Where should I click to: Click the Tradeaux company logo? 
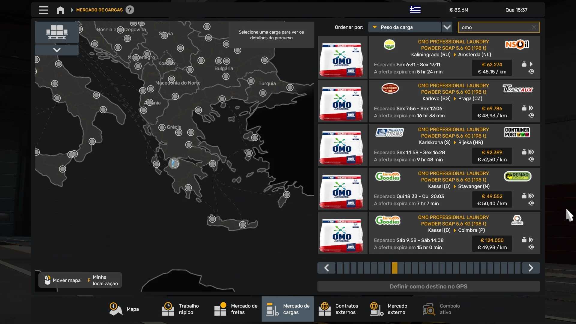tap(517, 89)
